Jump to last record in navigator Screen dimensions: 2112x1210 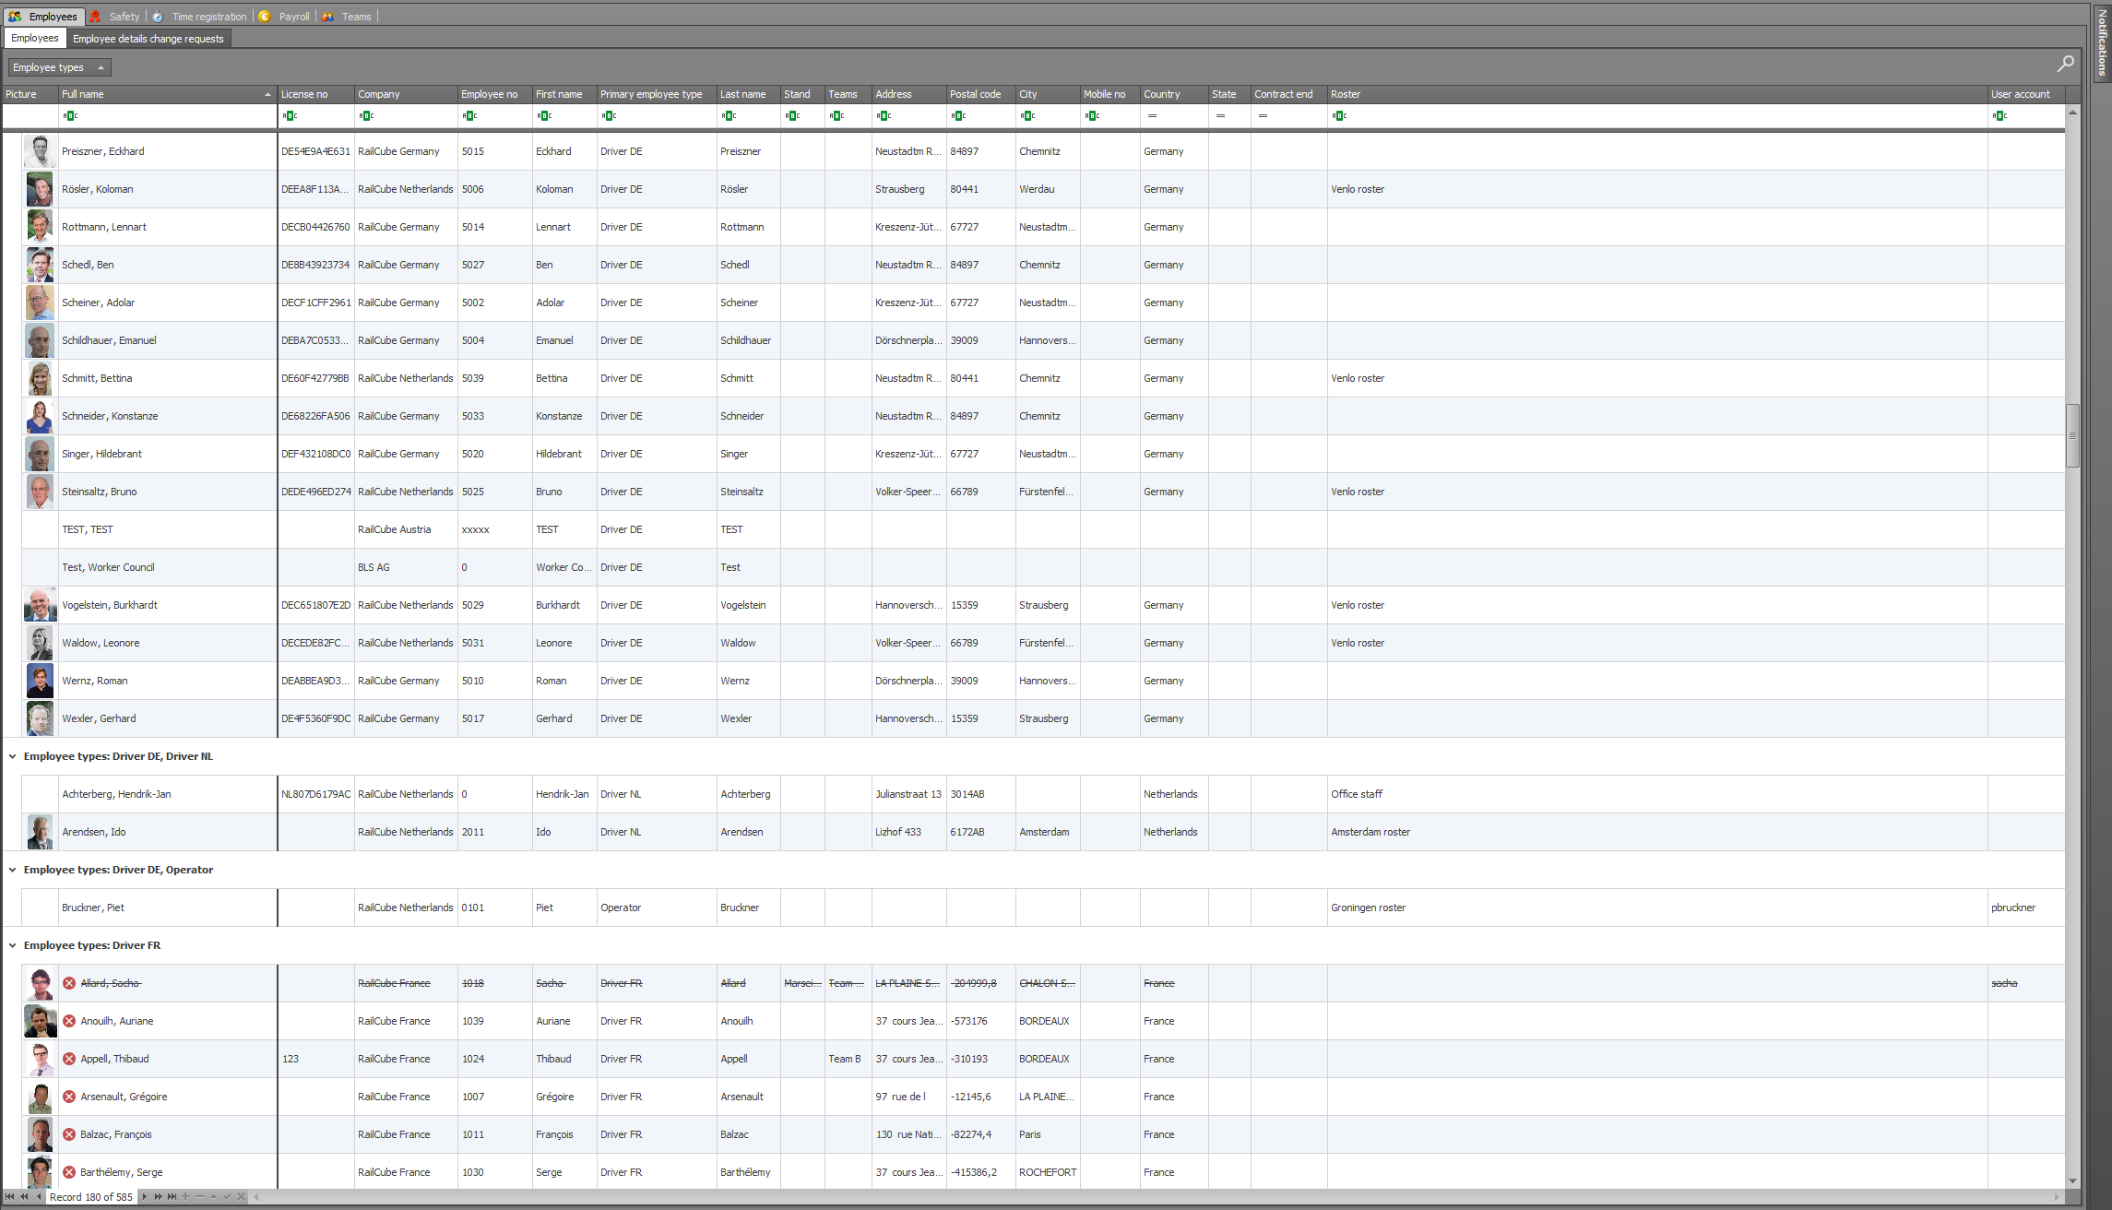(172, 1197)
